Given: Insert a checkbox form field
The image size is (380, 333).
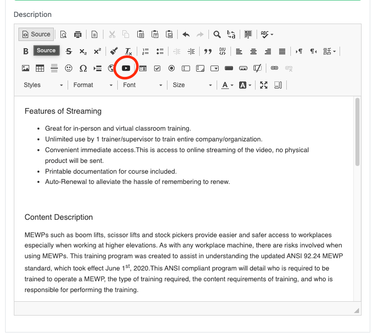Looking at the screenshot, I should (157, 68).
